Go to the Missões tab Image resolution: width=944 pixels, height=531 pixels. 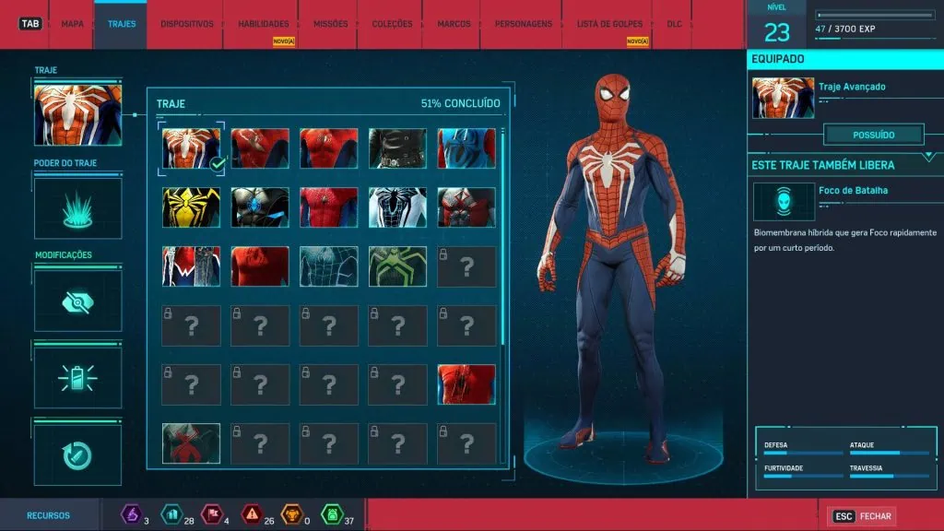point(331,24)
